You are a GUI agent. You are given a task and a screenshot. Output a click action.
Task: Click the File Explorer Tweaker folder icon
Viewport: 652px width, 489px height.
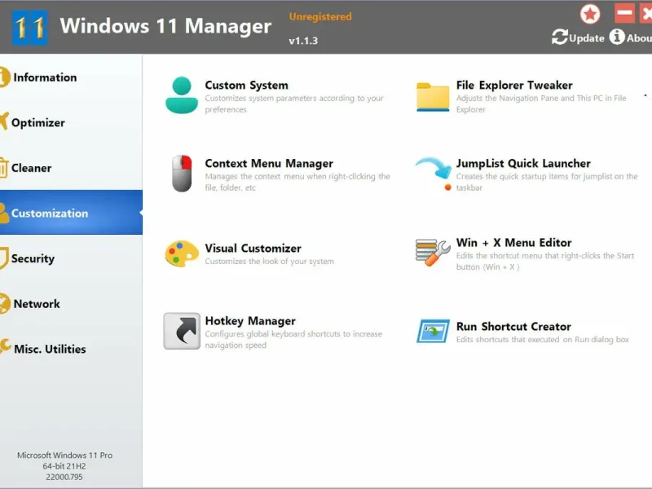point(433,95)
